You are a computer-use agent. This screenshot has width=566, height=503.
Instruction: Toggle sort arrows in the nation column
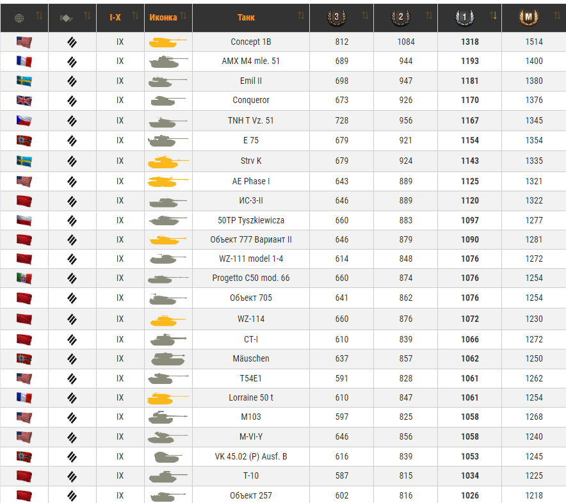[39, 15]
